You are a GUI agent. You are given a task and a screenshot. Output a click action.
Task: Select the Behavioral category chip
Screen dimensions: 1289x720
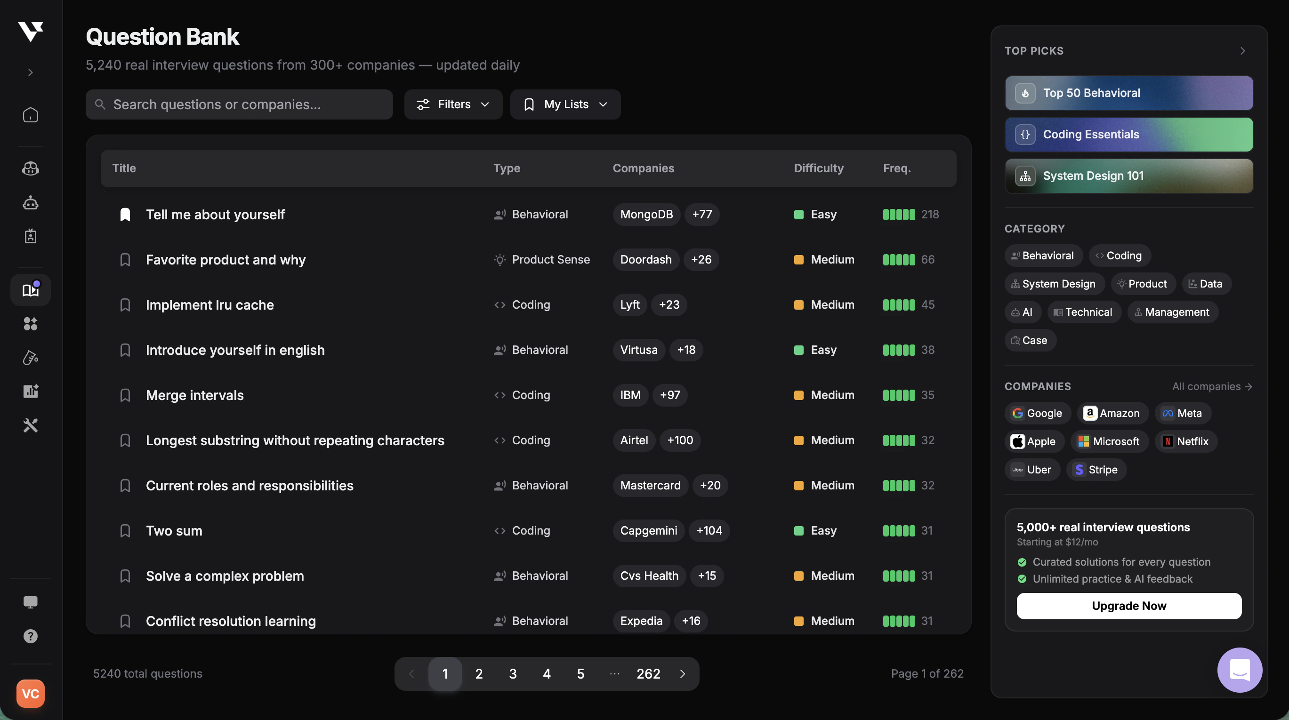1043,256
